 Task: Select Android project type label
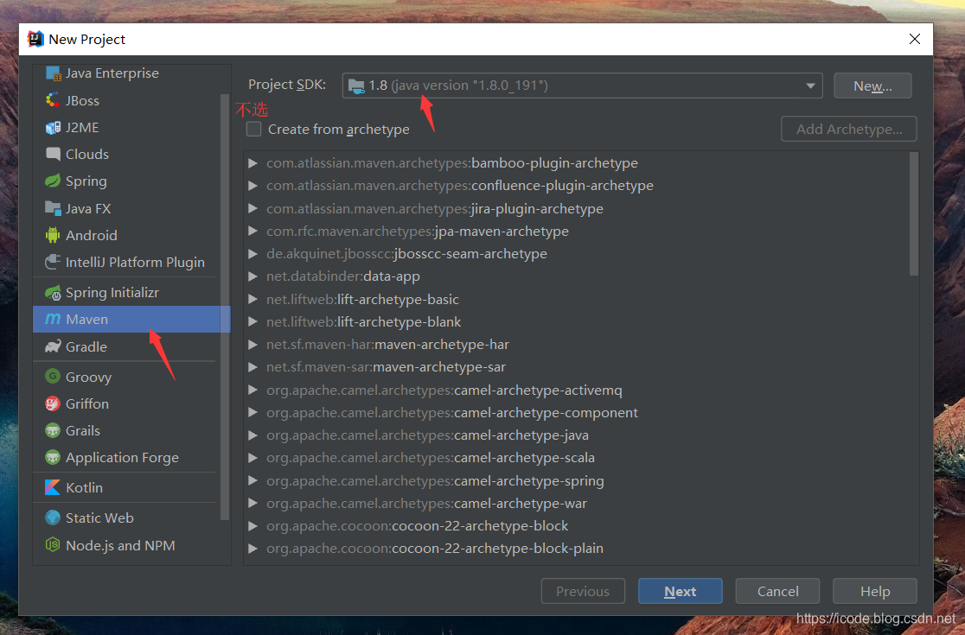point(91,236)
